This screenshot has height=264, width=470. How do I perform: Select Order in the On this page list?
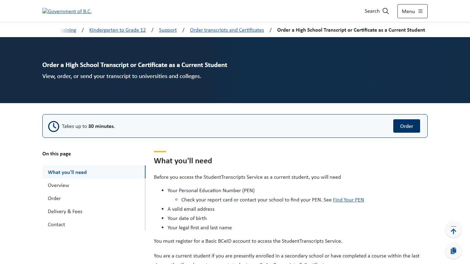[54, 198]
